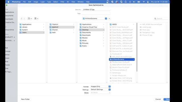This screenshot has height=102, width=182.
Task: Open the group-by grid dropdown
Action: point(36,18)
